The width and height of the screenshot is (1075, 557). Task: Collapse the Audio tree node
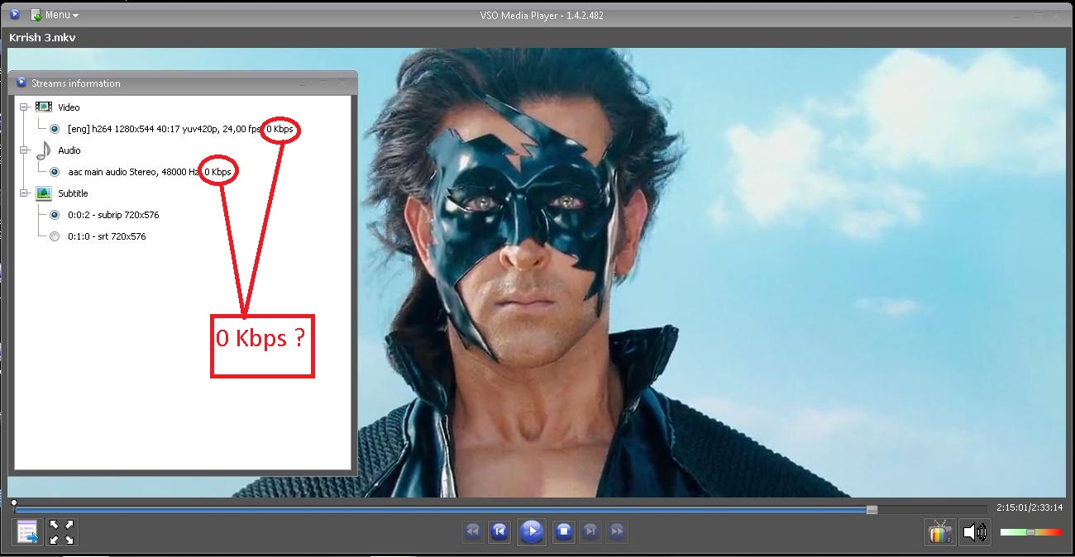pyautogui.click(x=25, y=150)
